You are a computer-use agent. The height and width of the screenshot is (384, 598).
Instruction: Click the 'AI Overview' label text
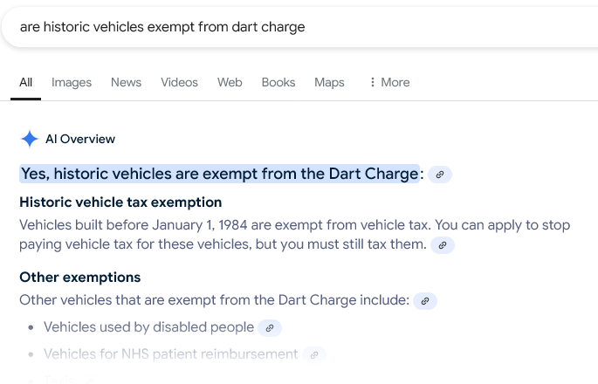click(80, 140)
